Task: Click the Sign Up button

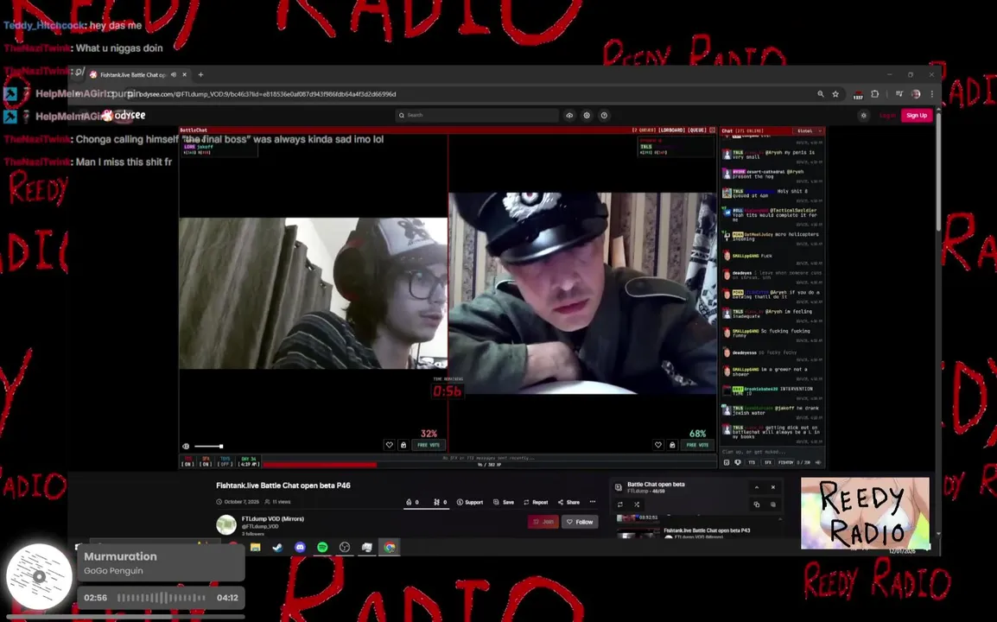Action: tap(917, 116)
